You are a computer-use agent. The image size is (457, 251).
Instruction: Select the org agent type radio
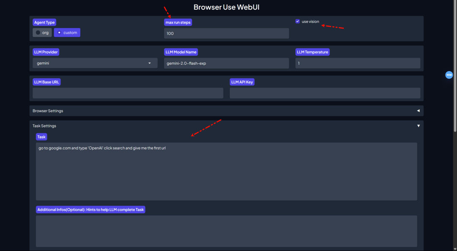click(42, 33)
